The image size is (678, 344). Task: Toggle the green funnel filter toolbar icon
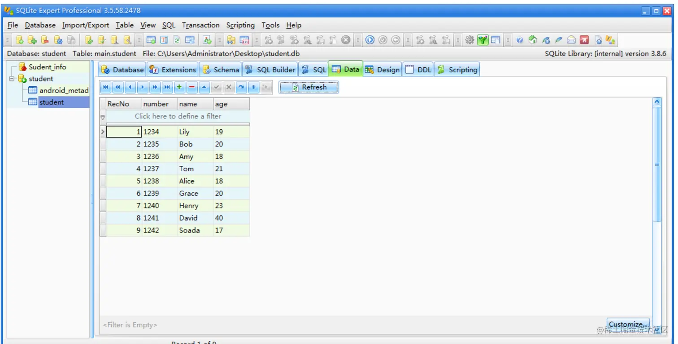coord(482,40)
